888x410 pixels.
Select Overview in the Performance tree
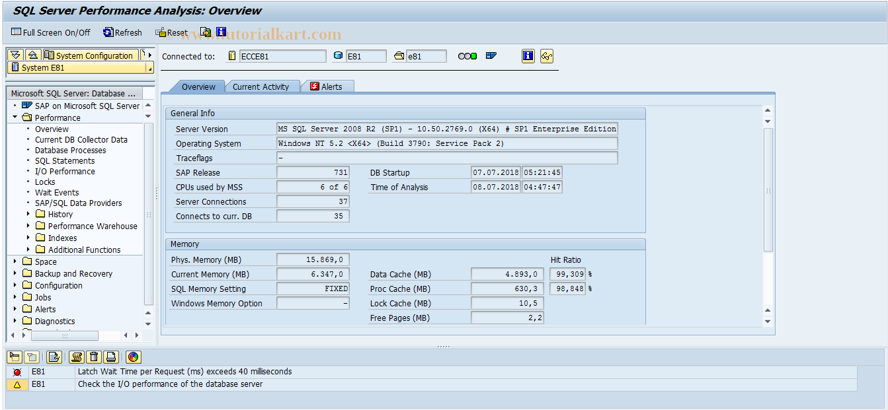(52, 129)
